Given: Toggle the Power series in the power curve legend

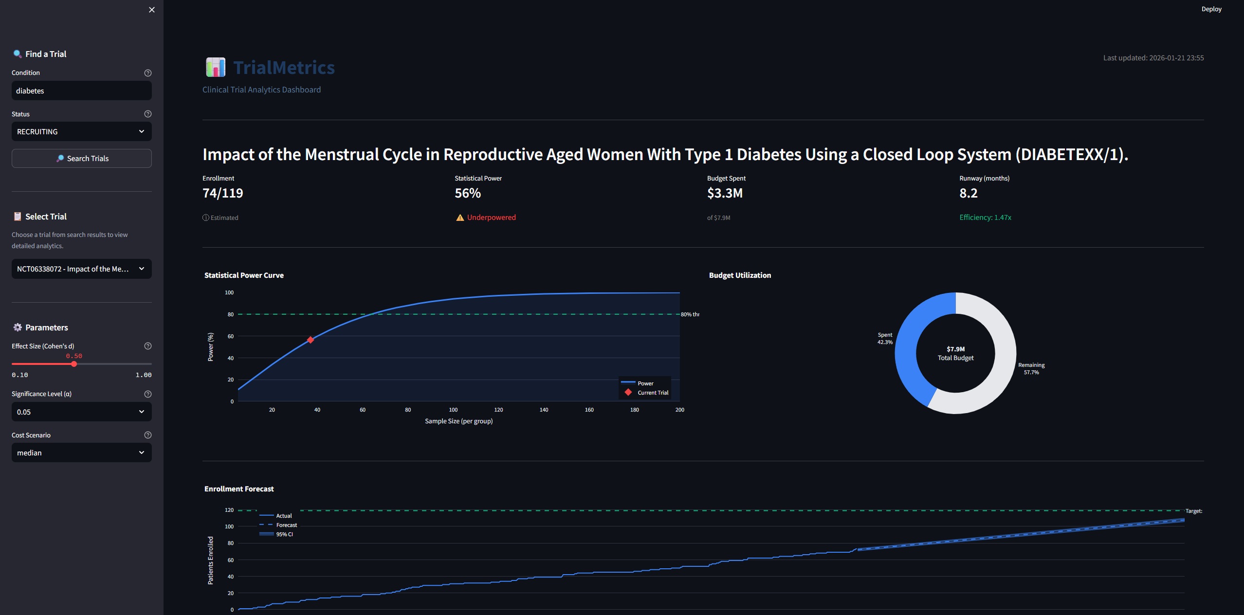Looking at the screenshot, I should point(644,383).
